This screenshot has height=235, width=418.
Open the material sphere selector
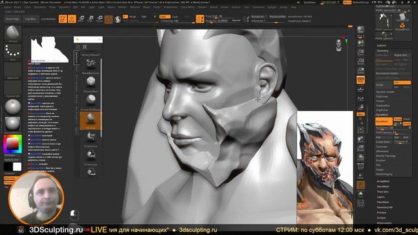click(12, 106)
